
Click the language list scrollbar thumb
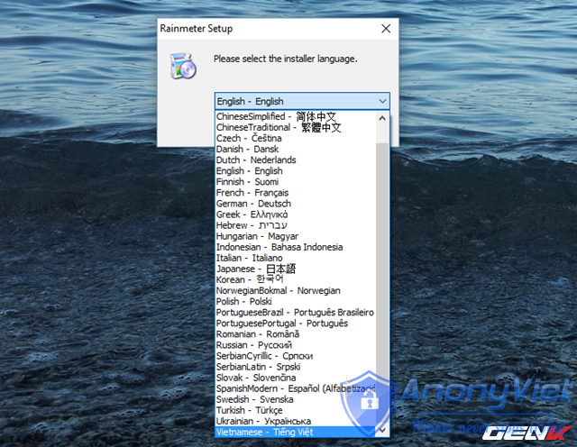pyautogui.click(x=382, y=283)
